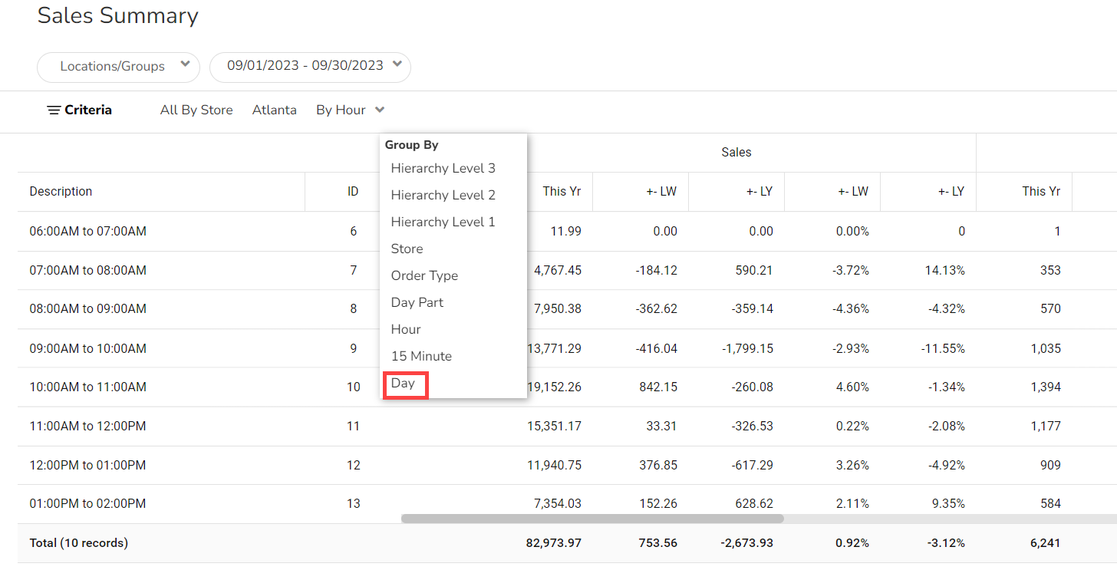Viewport: 1117px width, 570px height.
Task: Group results by Order Type
Action: point(424,275)
